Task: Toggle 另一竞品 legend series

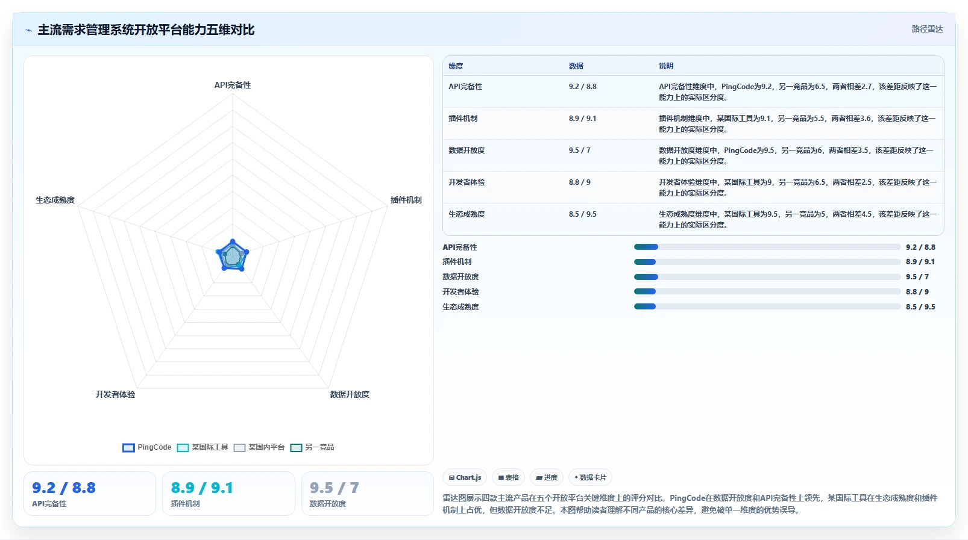Action: pos(312,447)
